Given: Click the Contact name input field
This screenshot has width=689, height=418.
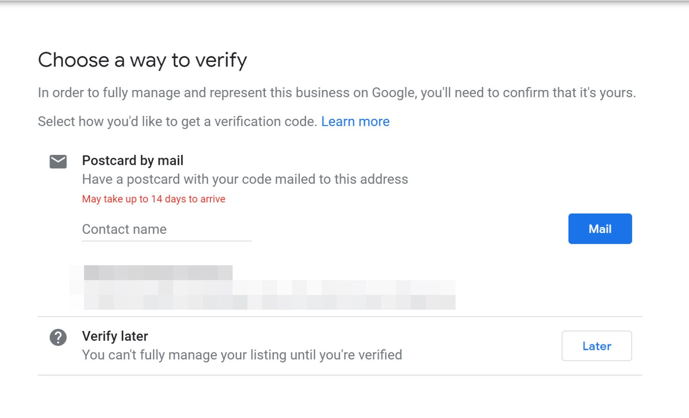Looking at the screenshot, I should click(166, 229).
